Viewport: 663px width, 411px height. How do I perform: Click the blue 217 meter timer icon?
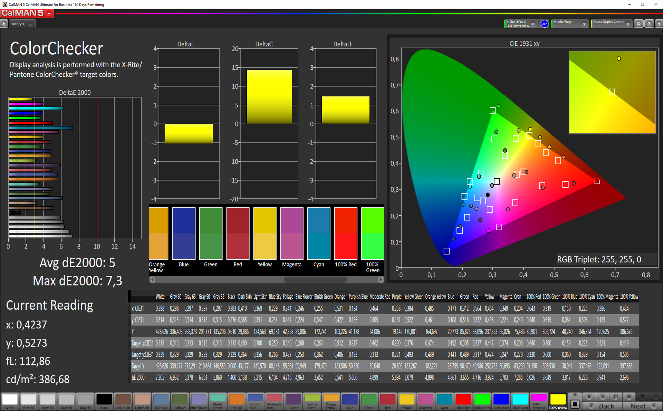(545, 24)
